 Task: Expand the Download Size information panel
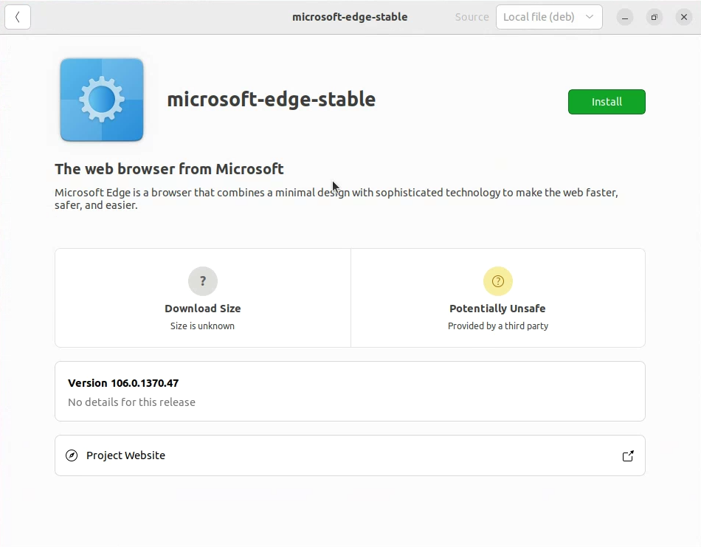tap(202, 298)
